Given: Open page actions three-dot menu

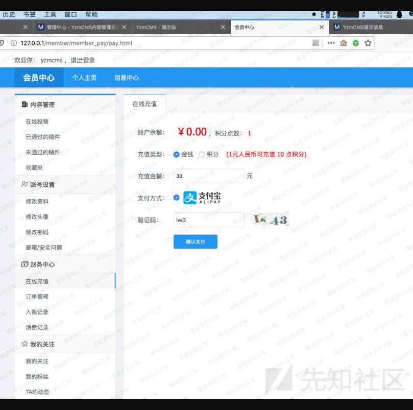Looking at the screenshot, I should tap(331, 43).
